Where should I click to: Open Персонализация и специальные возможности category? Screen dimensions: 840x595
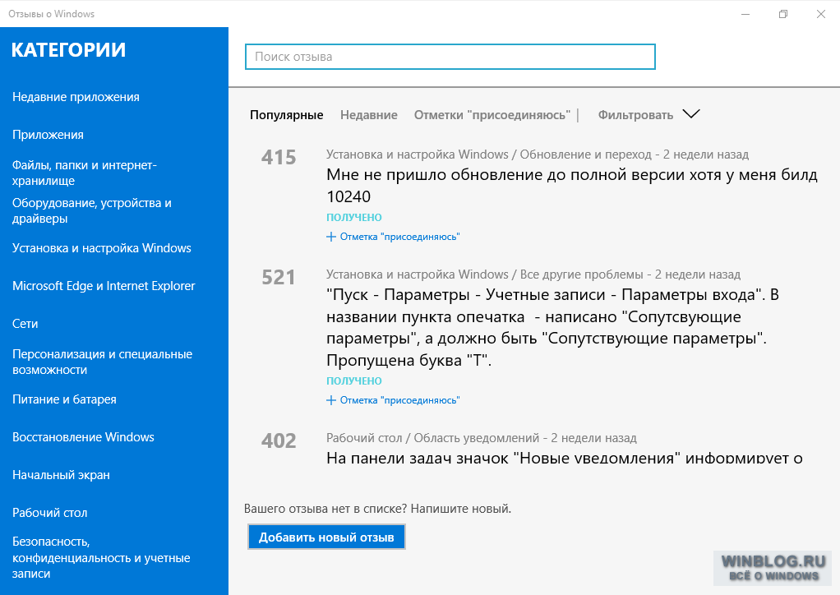(102, 362)
